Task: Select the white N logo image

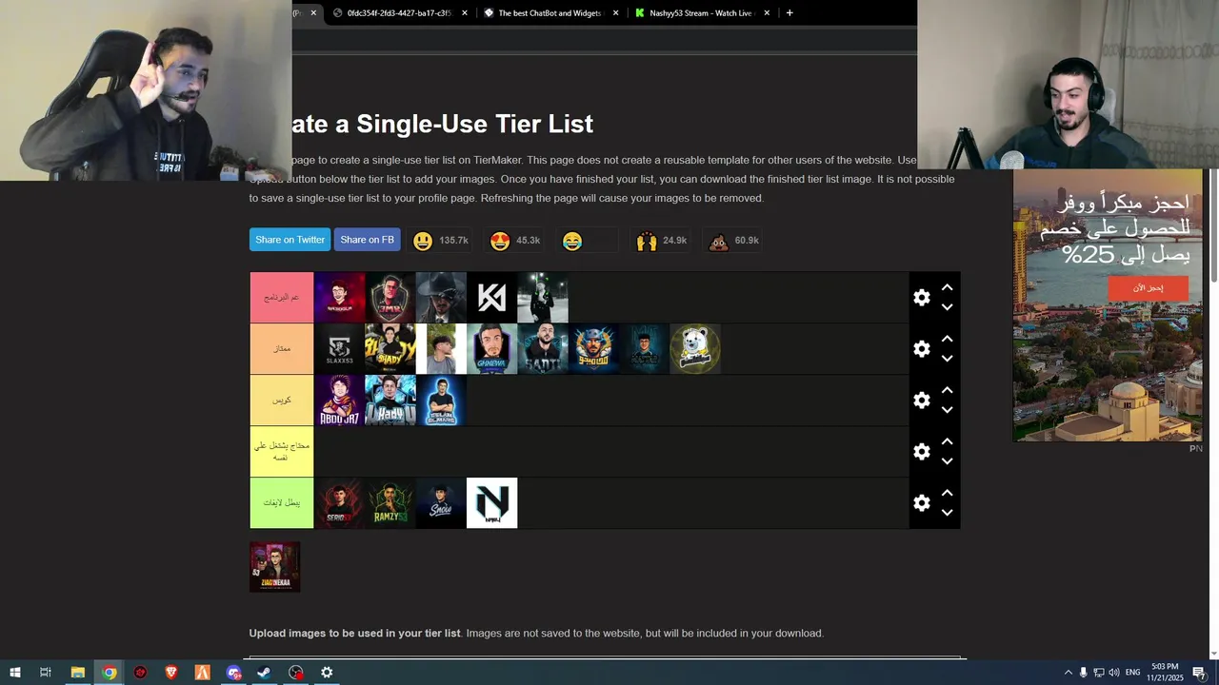Action: pyautogui.click(x=491, y=503)
